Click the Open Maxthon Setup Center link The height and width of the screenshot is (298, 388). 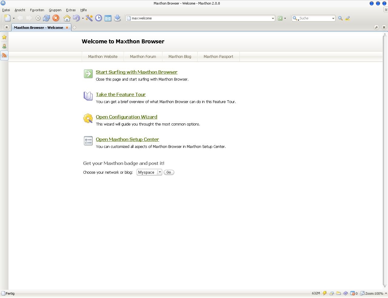click(x=127, y=139)
